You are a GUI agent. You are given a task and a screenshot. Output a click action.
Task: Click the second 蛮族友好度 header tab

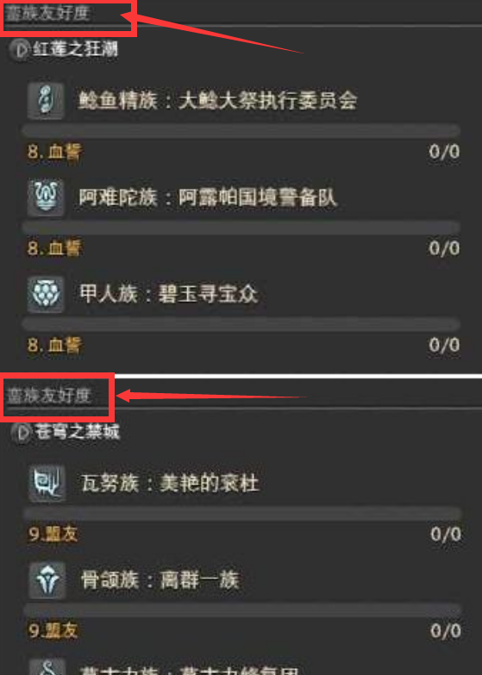pyautogui.click(x=48, y=396)
